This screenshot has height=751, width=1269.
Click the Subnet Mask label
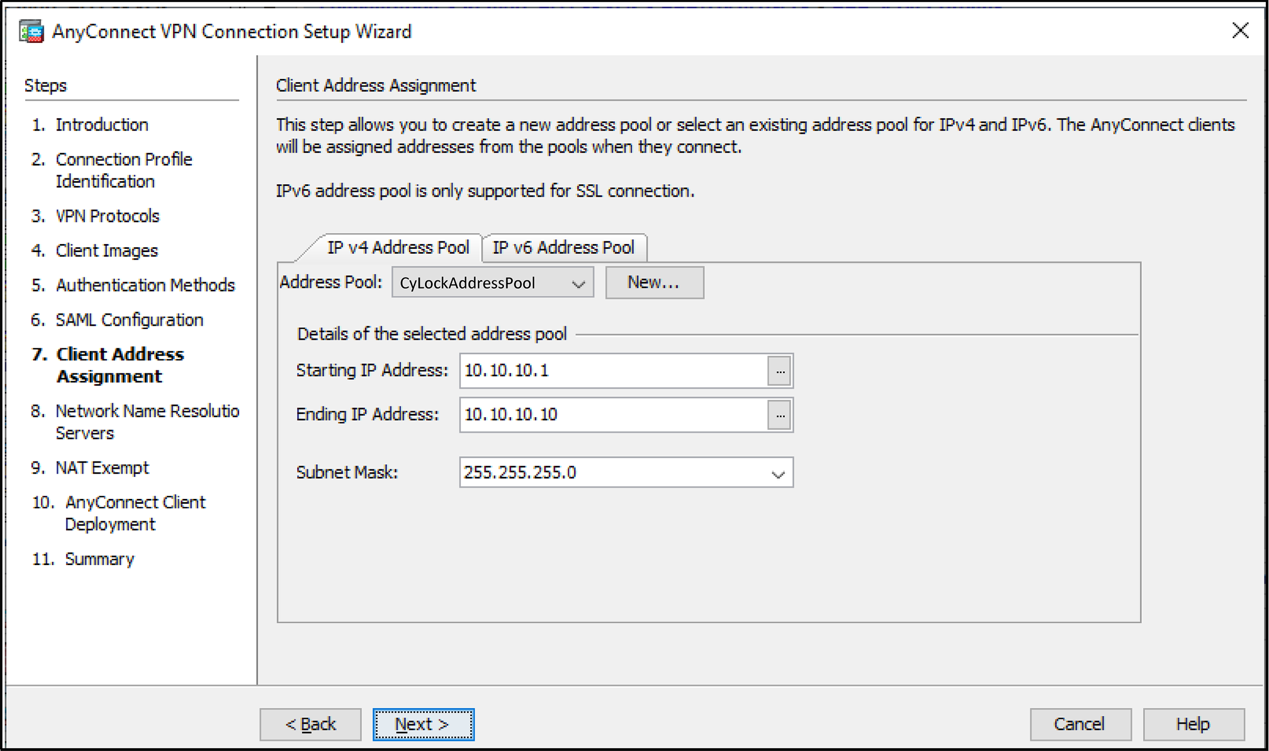[x=347, y=472]
